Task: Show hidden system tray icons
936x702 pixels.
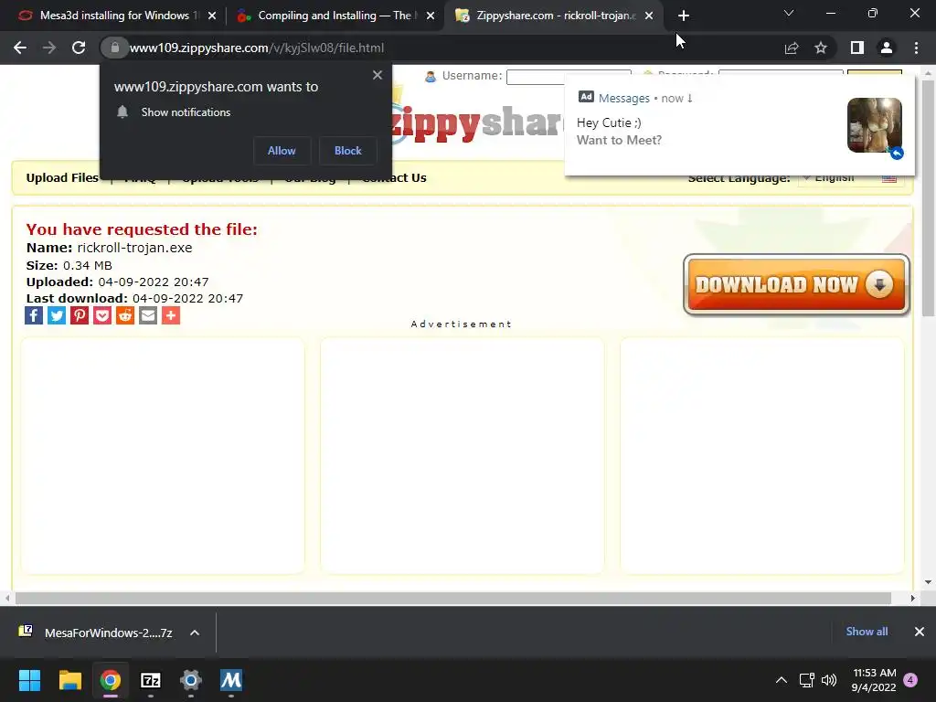Action: 781,680
